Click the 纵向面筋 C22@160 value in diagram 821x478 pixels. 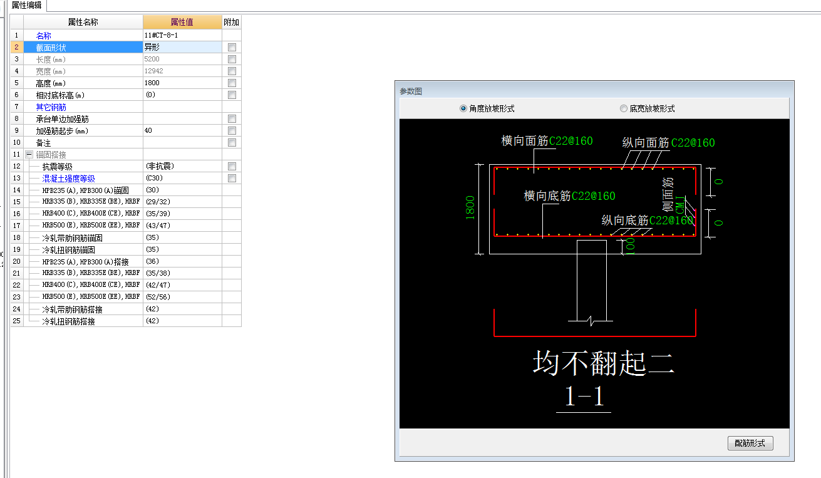tap(693, 142)
